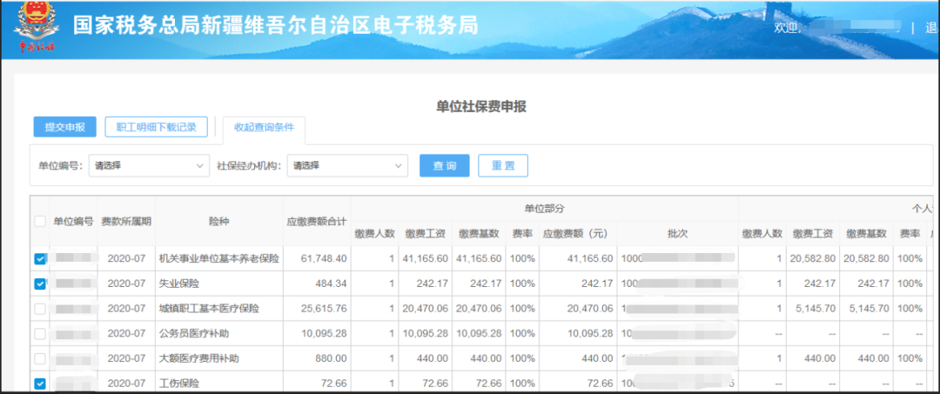
Task: Click the total amount 25,615.76
Action: [325, 309]
